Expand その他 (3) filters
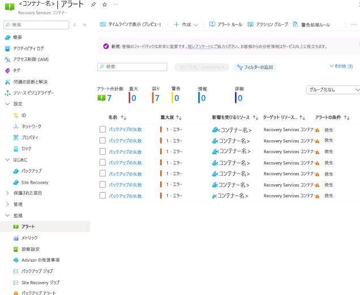Image resolution: width=360 pixels, height=295 pixels. [341, 66]
